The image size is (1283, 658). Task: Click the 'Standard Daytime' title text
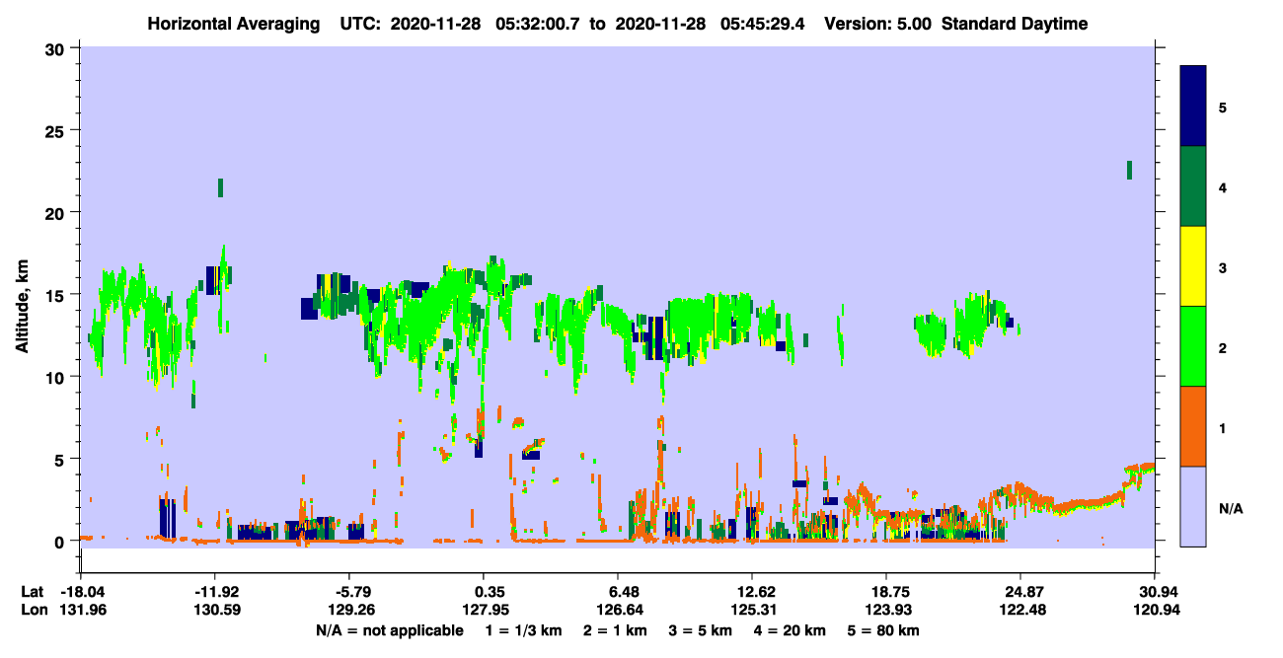[1015, 24]
